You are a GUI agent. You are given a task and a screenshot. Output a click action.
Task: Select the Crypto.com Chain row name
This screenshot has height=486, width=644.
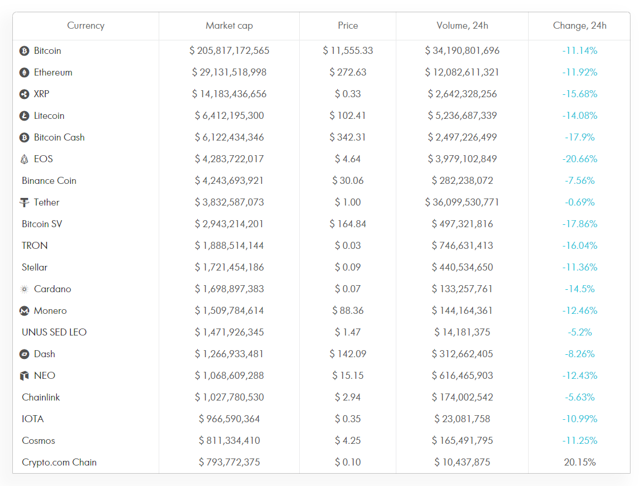(x=59, y=463)
